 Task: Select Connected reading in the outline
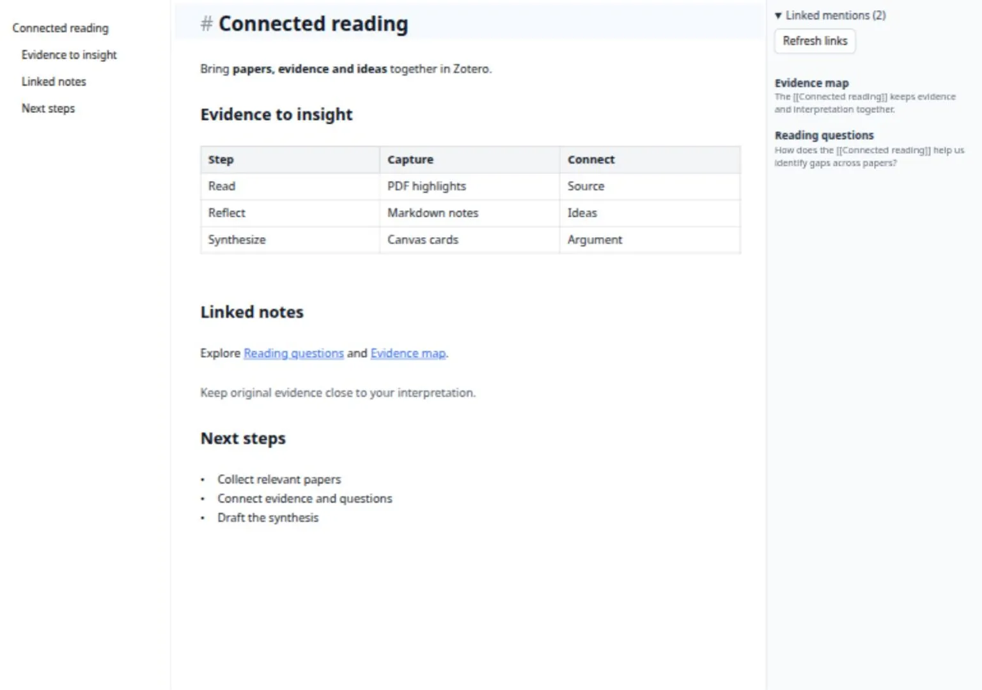click(60, 28)
